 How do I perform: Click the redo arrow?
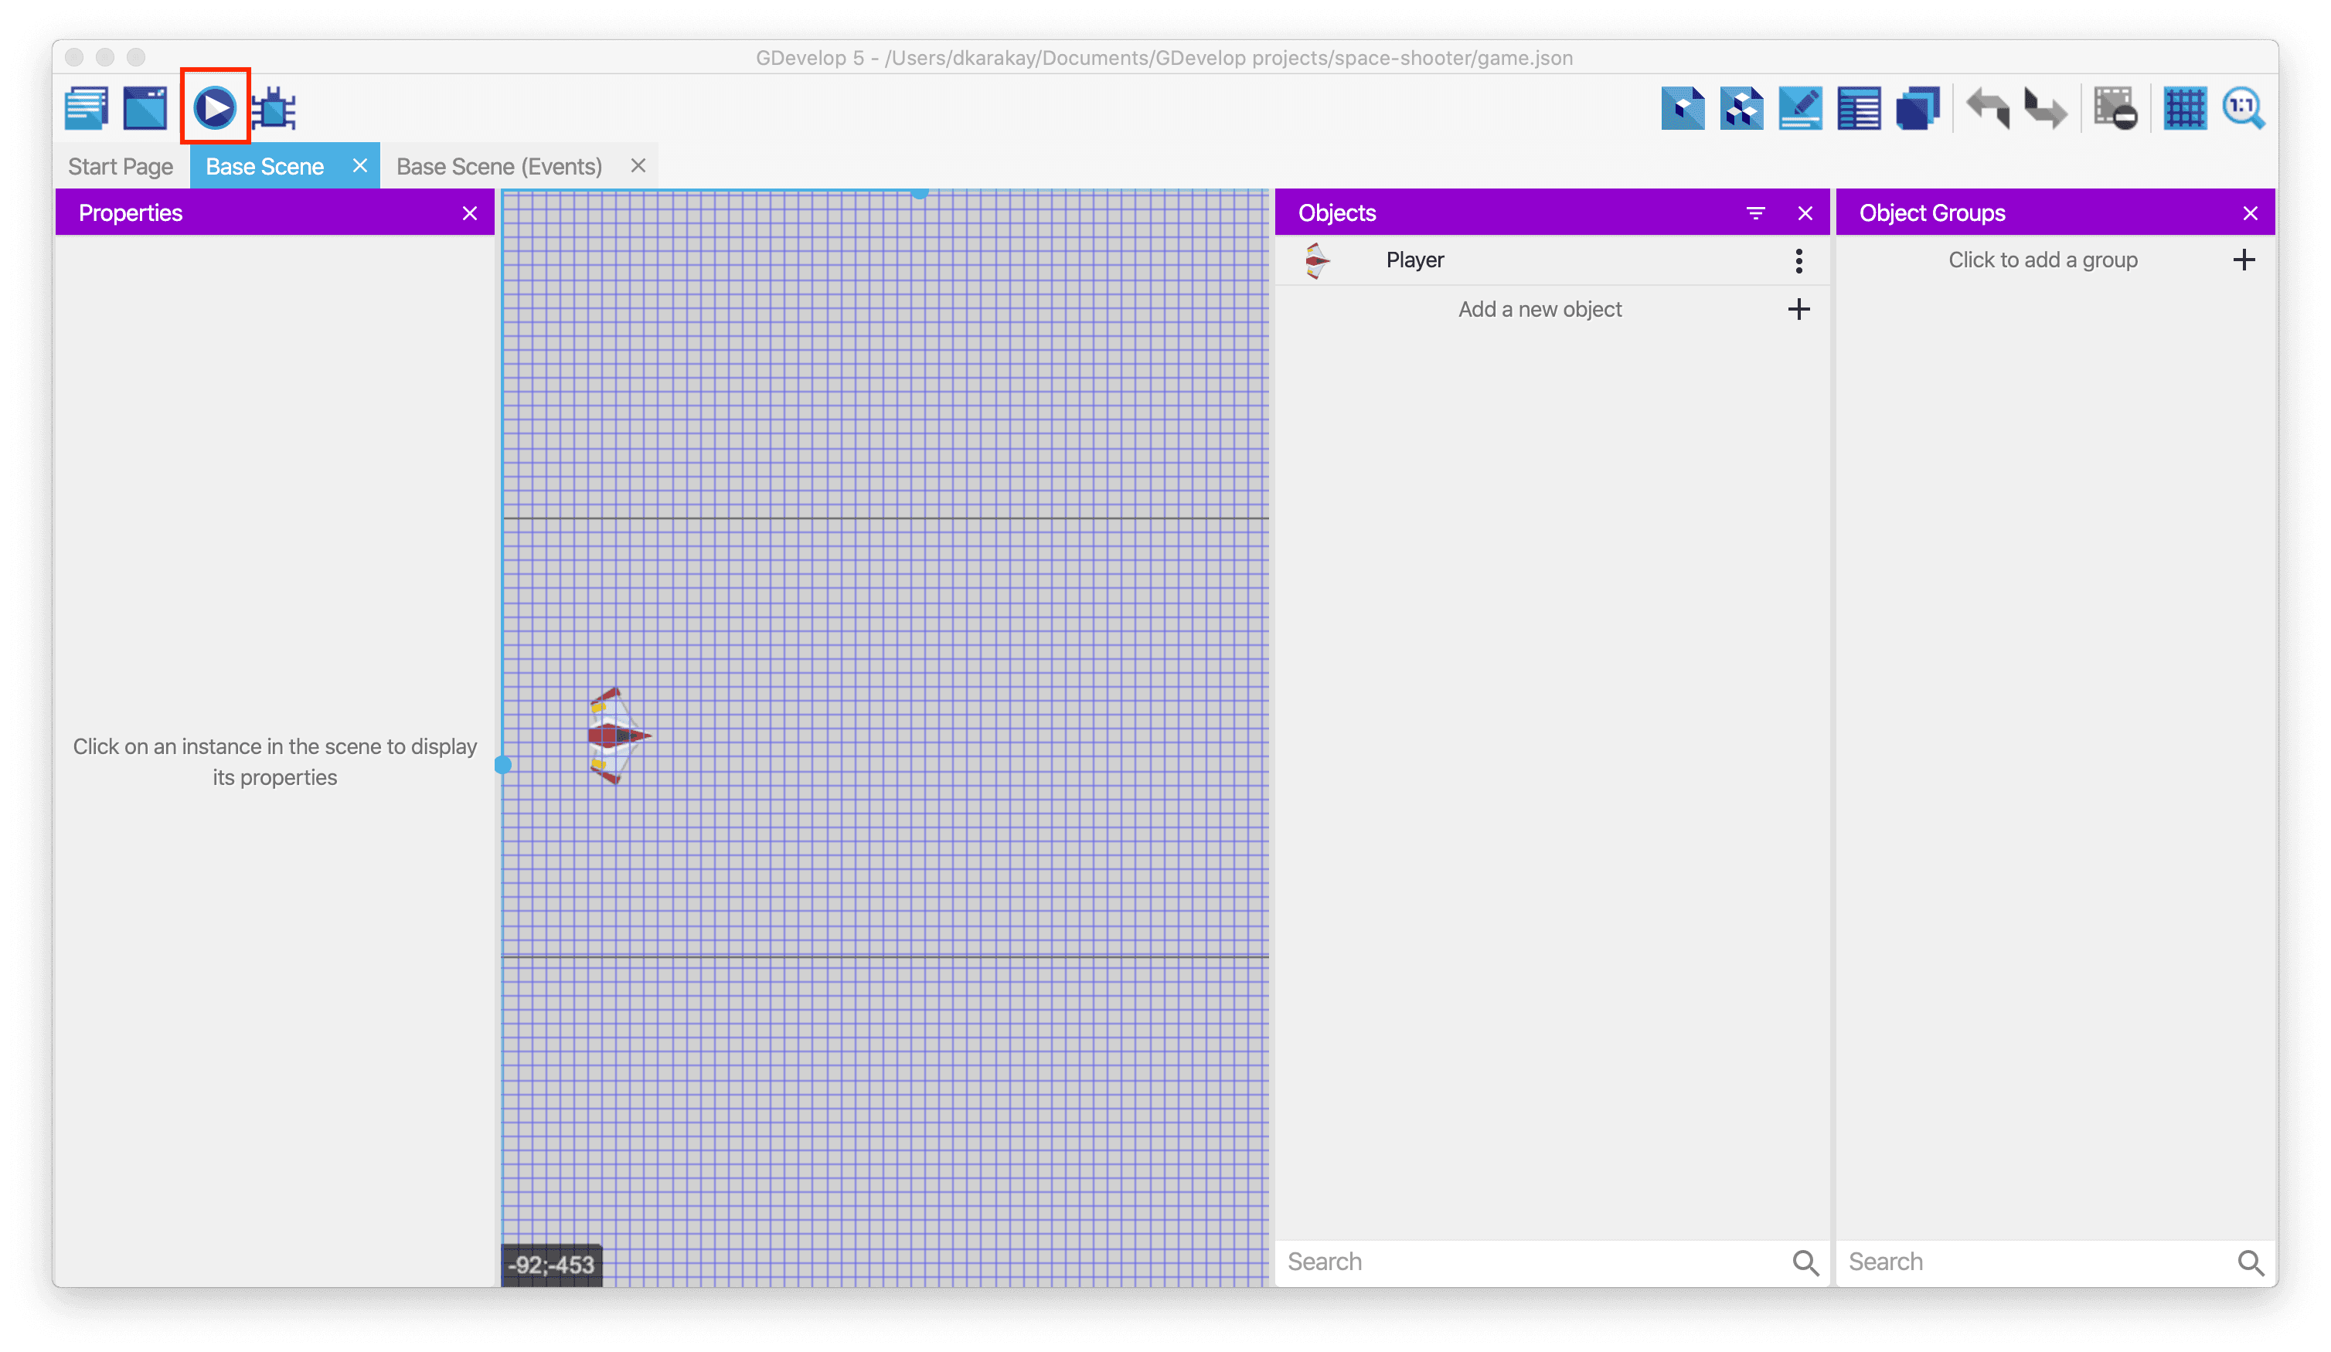pos(2045,109)
